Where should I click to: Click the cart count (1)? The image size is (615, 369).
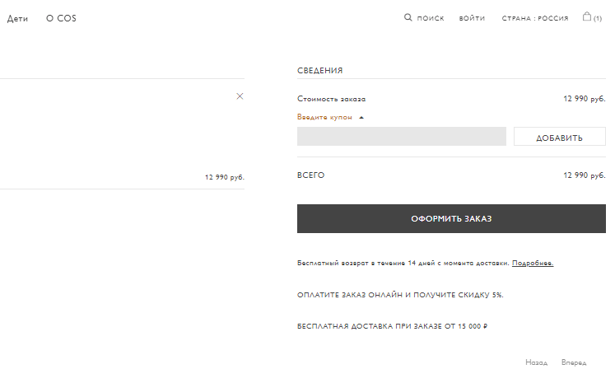pyautogui.click(x=598, y=18)
